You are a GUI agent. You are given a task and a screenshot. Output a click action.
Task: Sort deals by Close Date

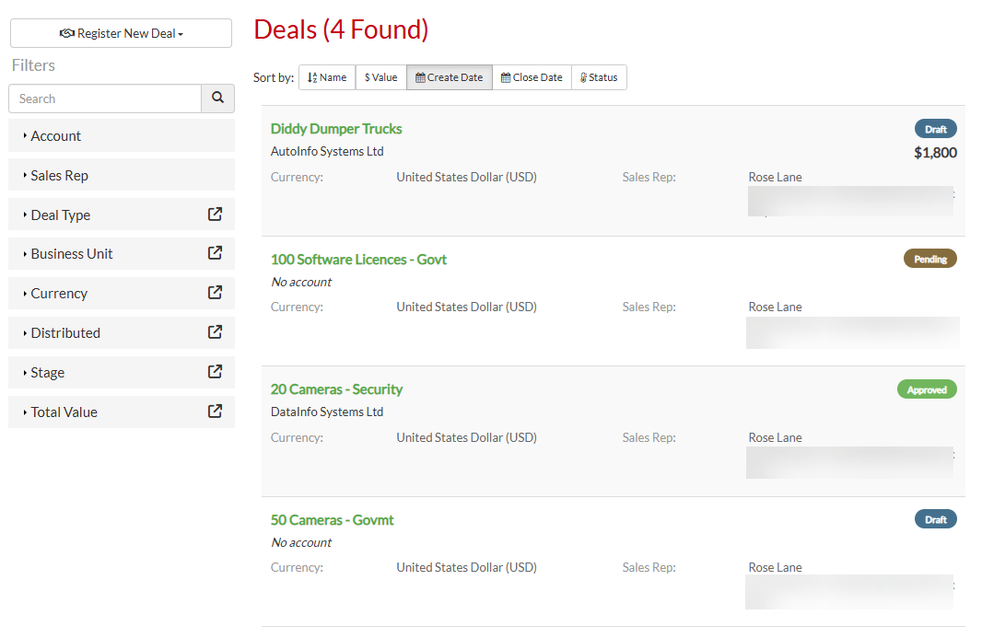pyautogui.click(x=532, y=77)
